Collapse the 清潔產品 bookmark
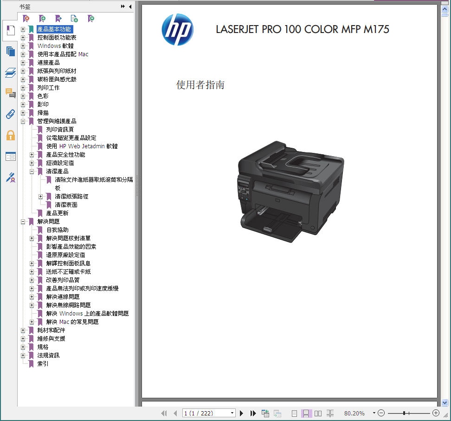Screen dimensions: 451x421 [x=32, y=171]
